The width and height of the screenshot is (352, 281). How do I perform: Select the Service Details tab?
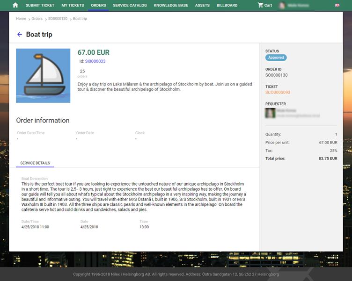tap(35, 163)
